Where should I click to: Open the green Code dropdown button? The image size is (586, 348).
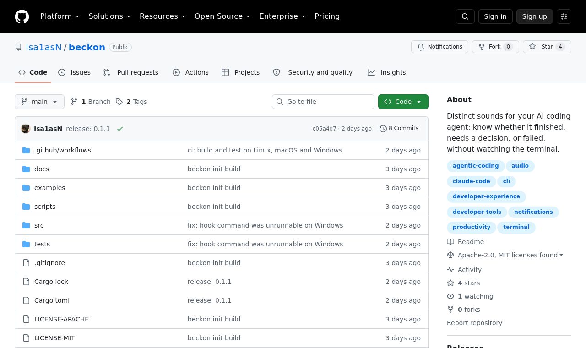click(x=403, y=102)
